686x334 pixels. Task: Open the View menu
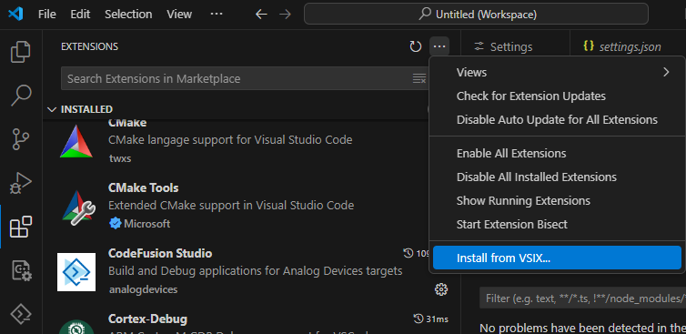tap(179, 15)
